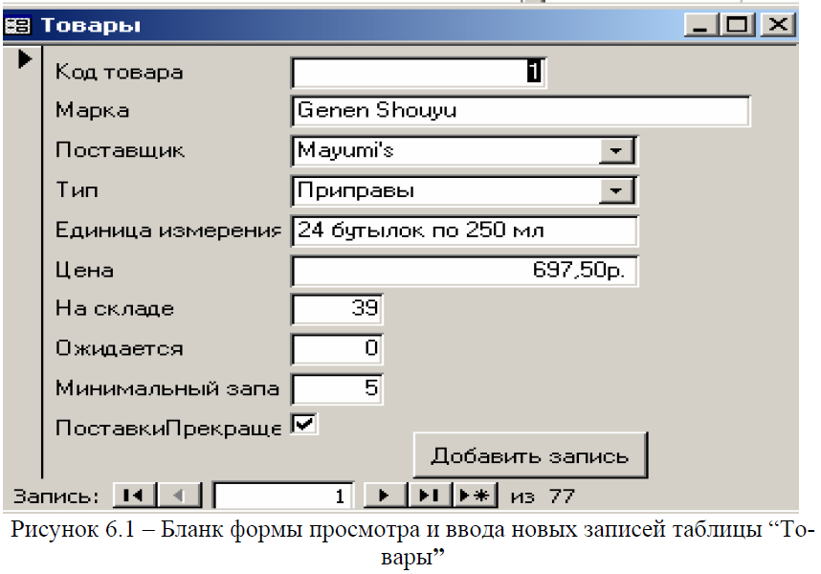Click the На складе field with 39
Screen dimensions: 821x574
(x=337, y=309)
